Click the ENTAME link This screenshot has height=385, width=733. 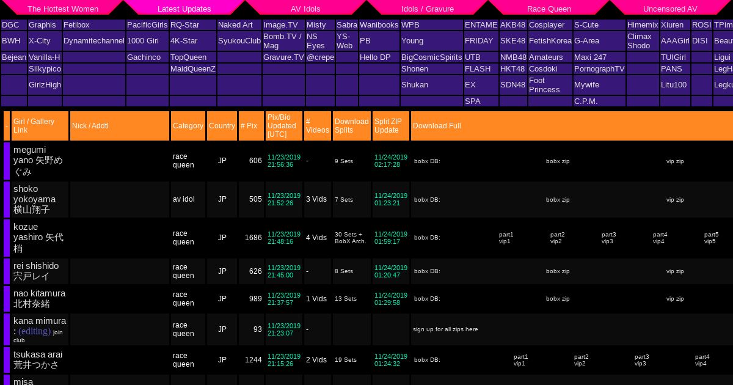481,25
